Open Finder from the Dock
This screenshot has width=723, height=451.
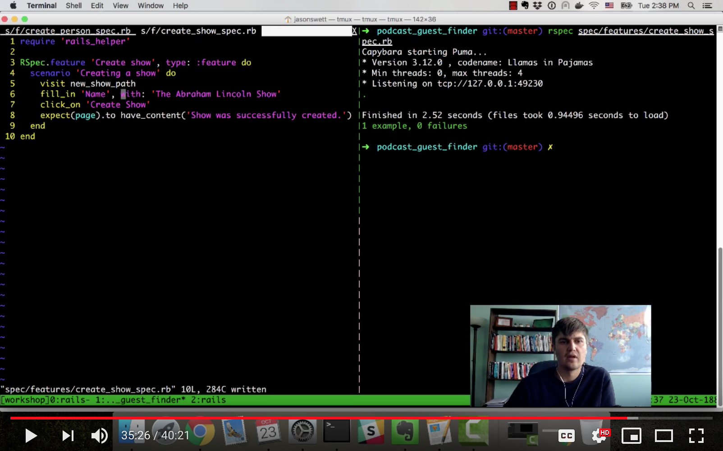click(132, 432)
